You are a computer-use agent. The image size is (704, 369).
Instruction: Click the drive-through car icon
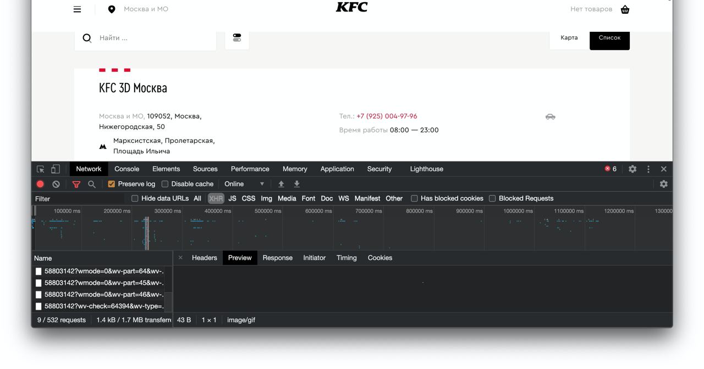[x=550, y=116]
